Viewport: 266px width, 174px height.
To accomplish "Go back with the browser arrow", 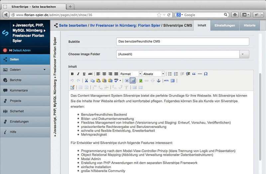I will tap(6, 15).
